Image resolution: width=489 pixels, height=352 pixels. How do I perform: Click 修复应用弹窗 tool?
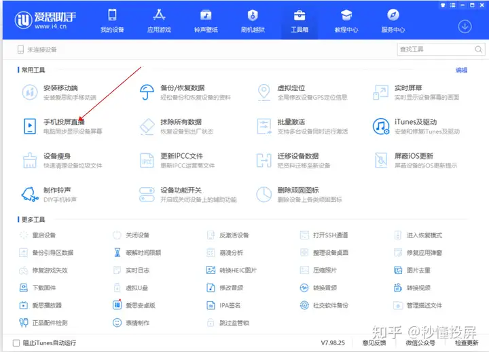coord(418,252)
